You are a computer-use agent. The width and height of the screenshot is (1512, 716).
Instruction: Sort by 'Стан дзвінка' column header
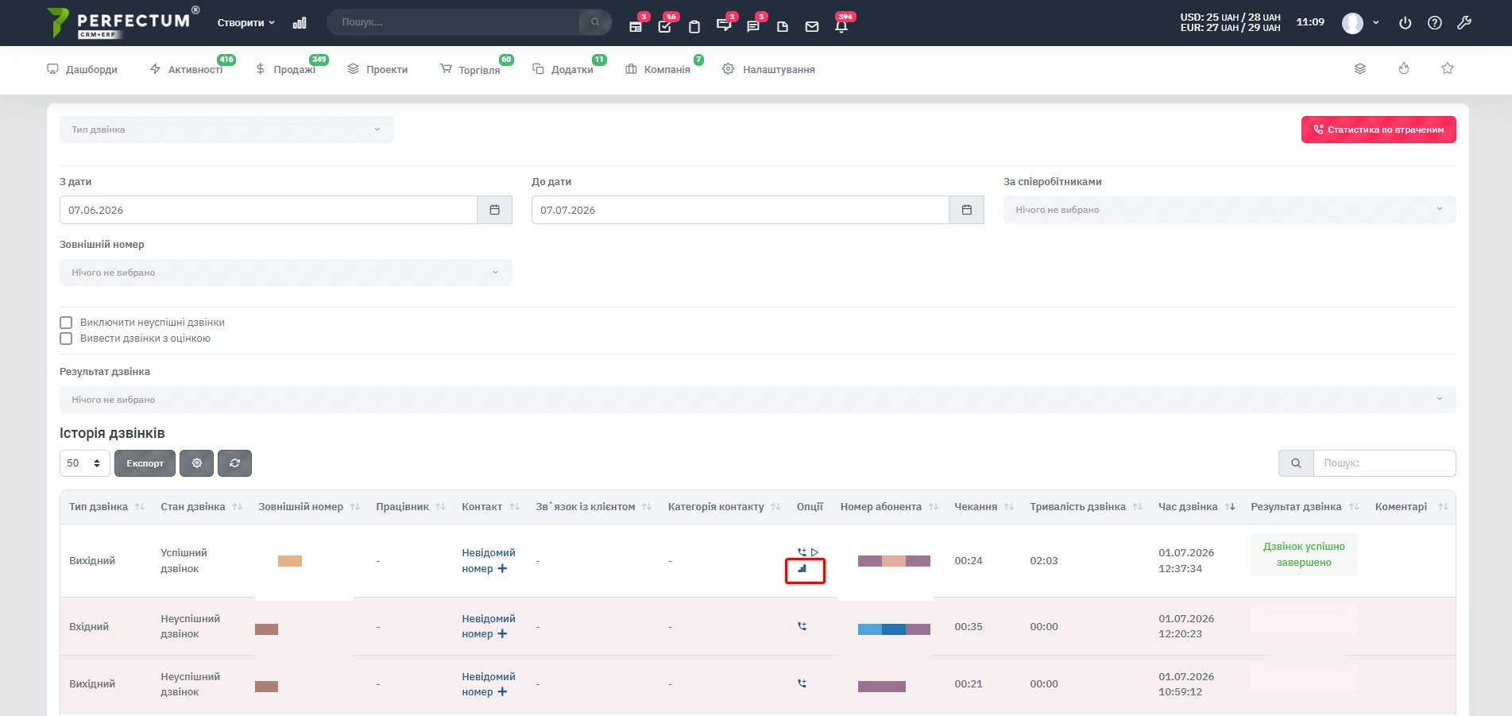click(x=201, y=507)
